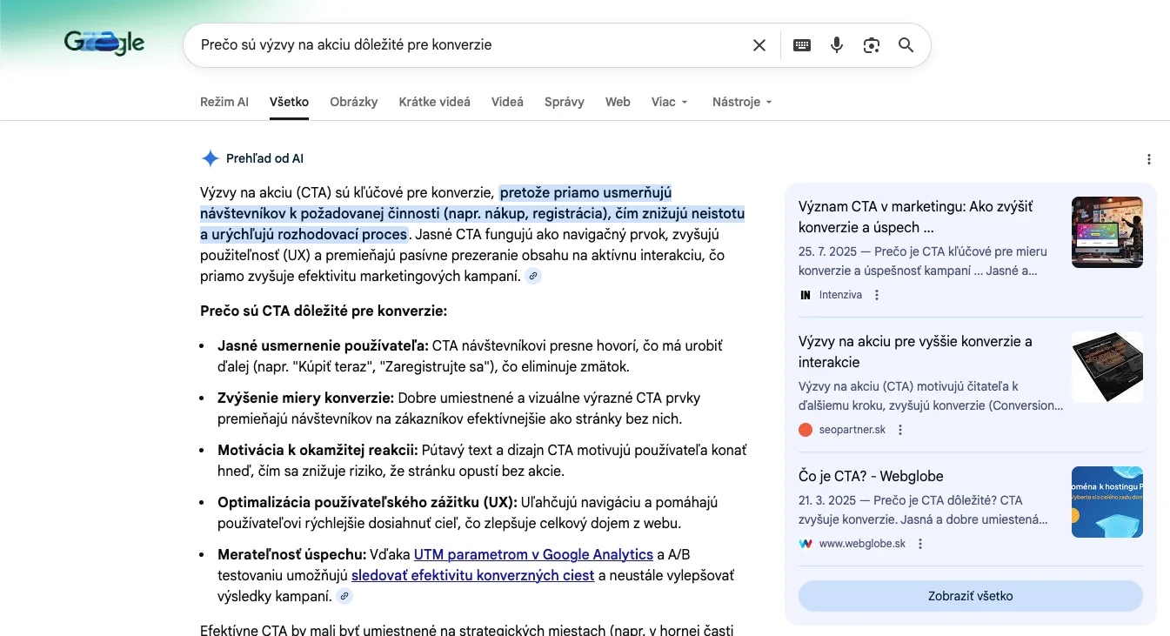Open three-dot menu next to Intenziva
This screenshot has height=636, width=1170.
point(877,295)
